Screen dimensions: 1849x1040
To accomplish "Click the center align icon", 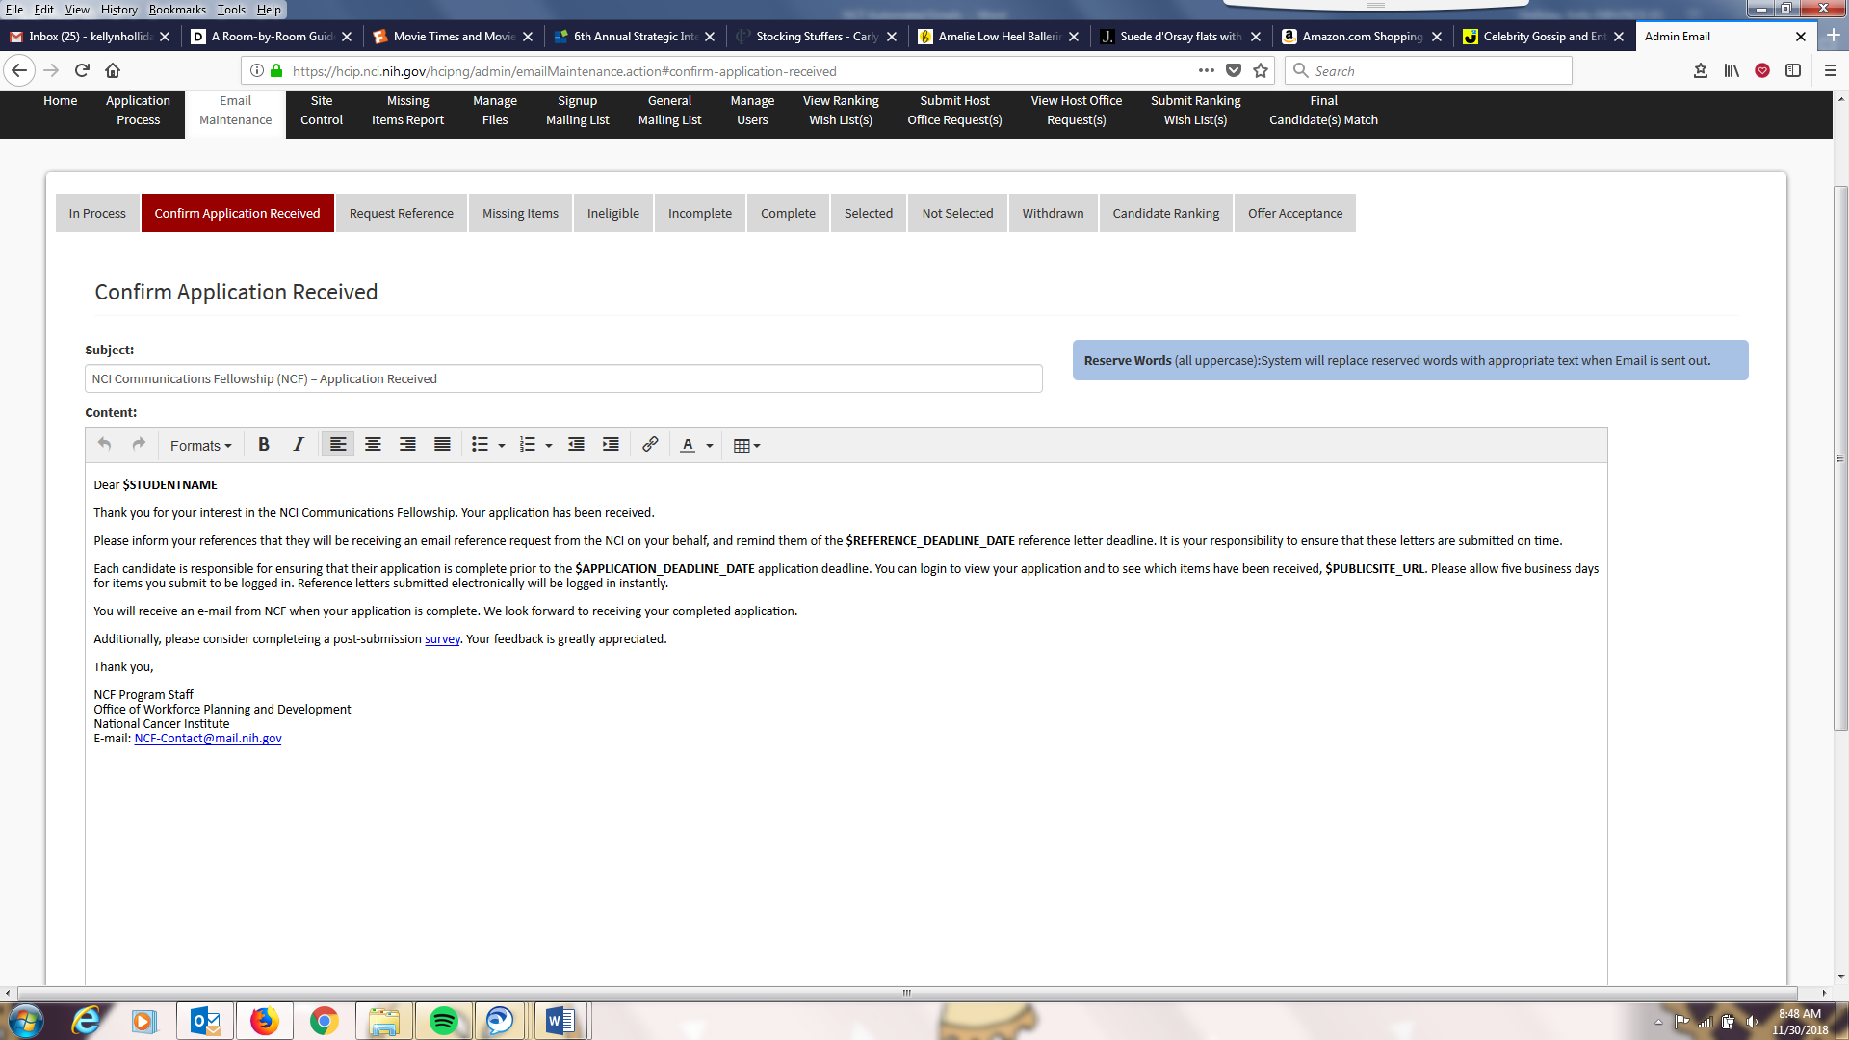I will pyautogui.click(x=373, y=445).
